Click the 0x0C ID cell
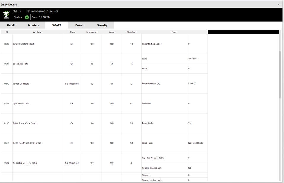The image size is (284, 183). 7,123
